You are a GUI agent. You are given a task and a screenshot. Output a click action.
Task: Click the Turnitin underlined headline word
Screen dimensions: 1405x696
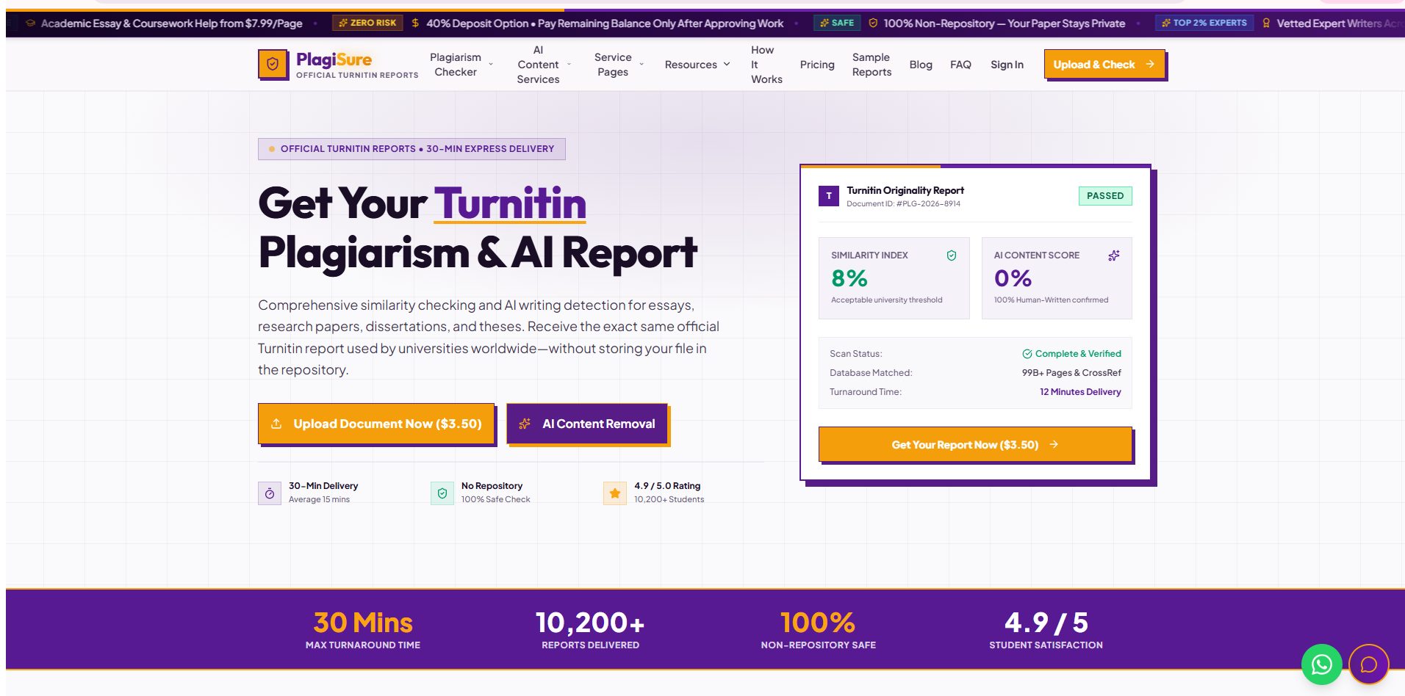tap(510, 203)
